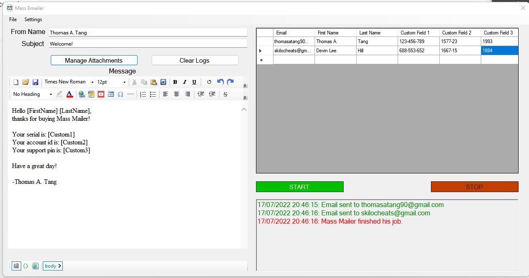Undo the last edit
This screenshot has width=529, height=278.
pos(221,82)
